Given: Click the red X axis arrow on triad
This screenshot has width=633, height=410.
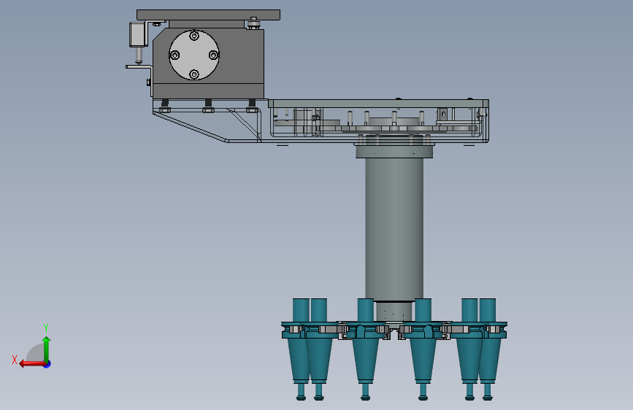Looking at the screenshot, I should (32, 364).
